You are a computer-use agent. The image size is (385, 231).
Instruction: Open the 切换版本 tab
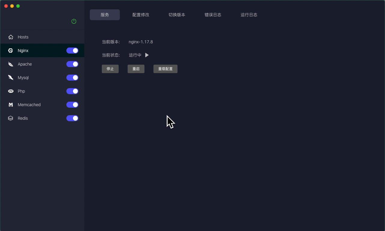177,14
